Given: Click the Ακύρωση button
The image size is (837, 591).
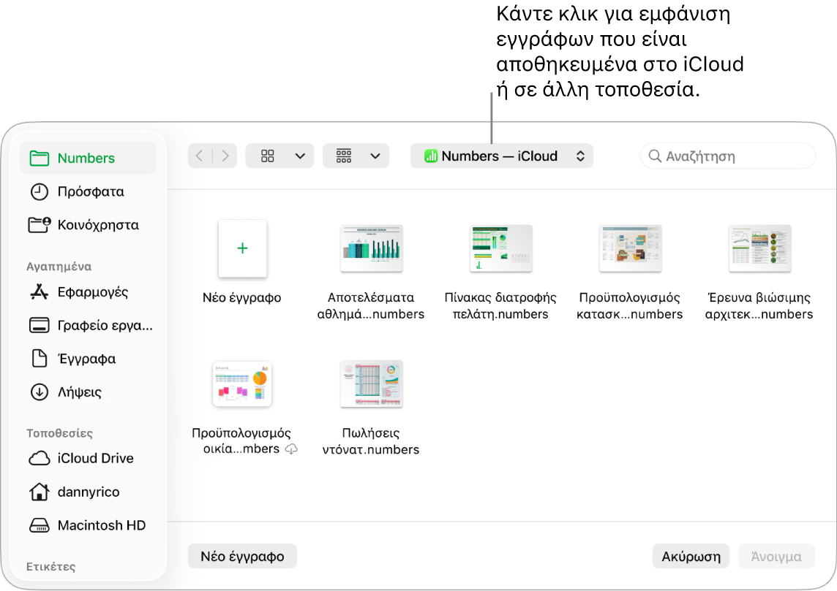Looking at the screenshot, I should pos(691,557).
